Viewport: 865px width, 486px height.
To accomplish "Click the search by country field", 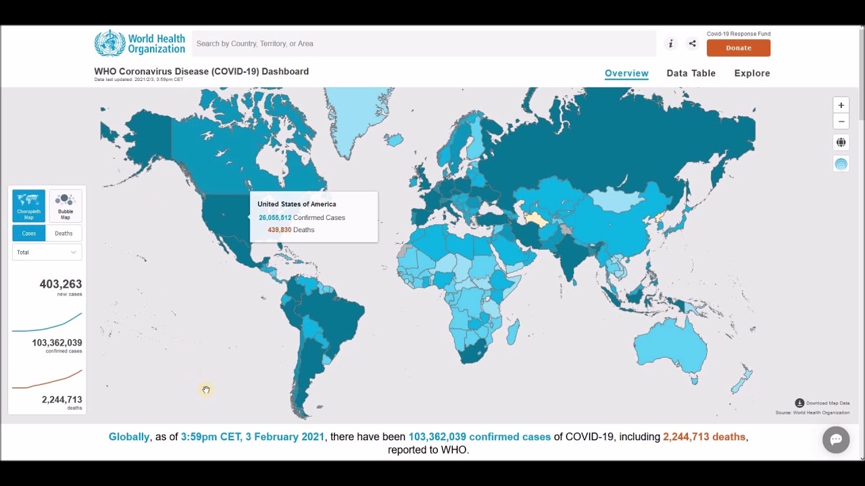I will 424,44.
